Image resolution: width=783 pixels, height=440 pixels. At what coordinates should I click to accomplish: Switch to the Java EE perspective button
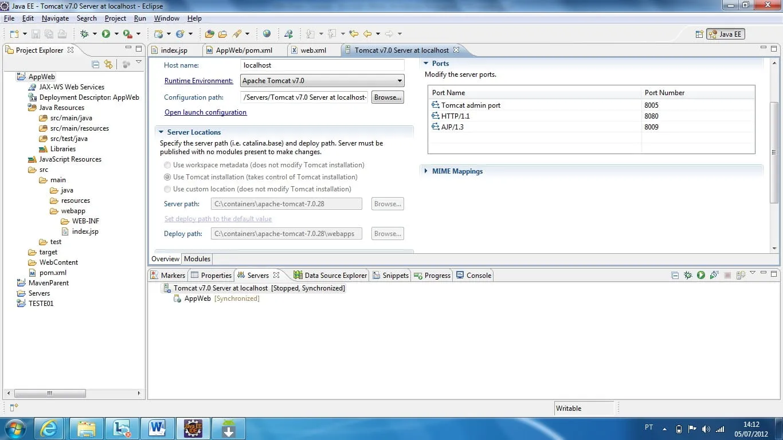(726, 34)
